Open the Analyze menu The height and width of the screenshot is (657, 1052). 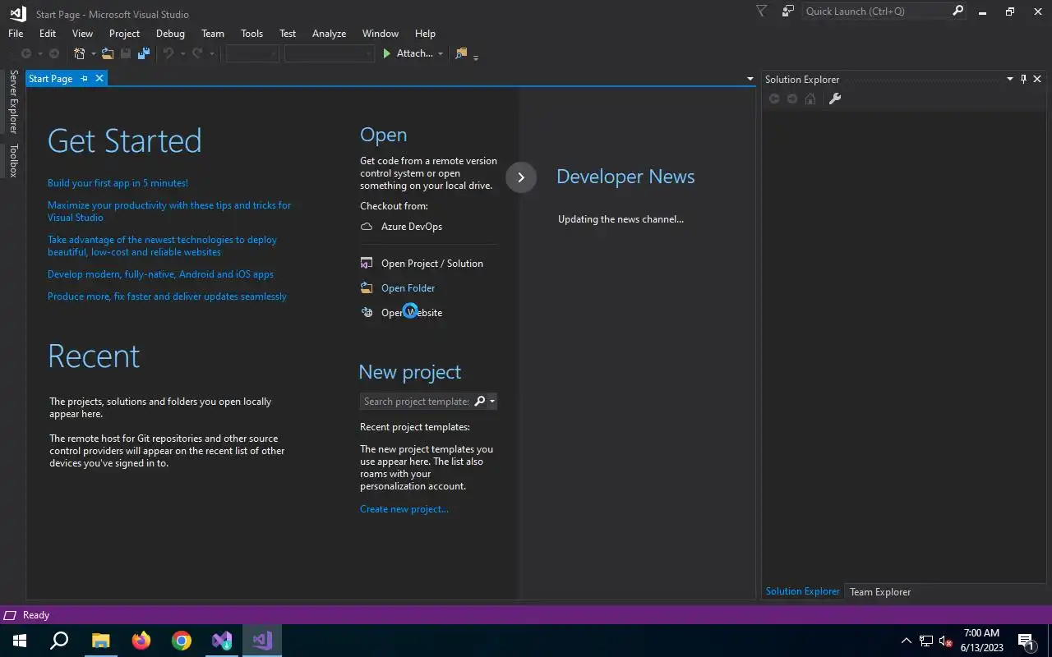click(x=329, y=34)
